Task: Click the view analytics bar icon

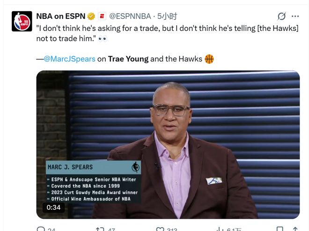Action: pos(220,229)
